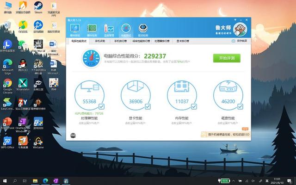This screenshot has width=296, height=185.
Task: Open the PowerPoint desktop shortcut
Action: pos(7,123)
